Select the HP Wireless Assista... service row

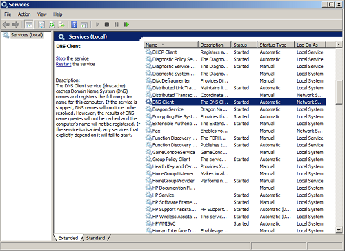click(235, 217)
